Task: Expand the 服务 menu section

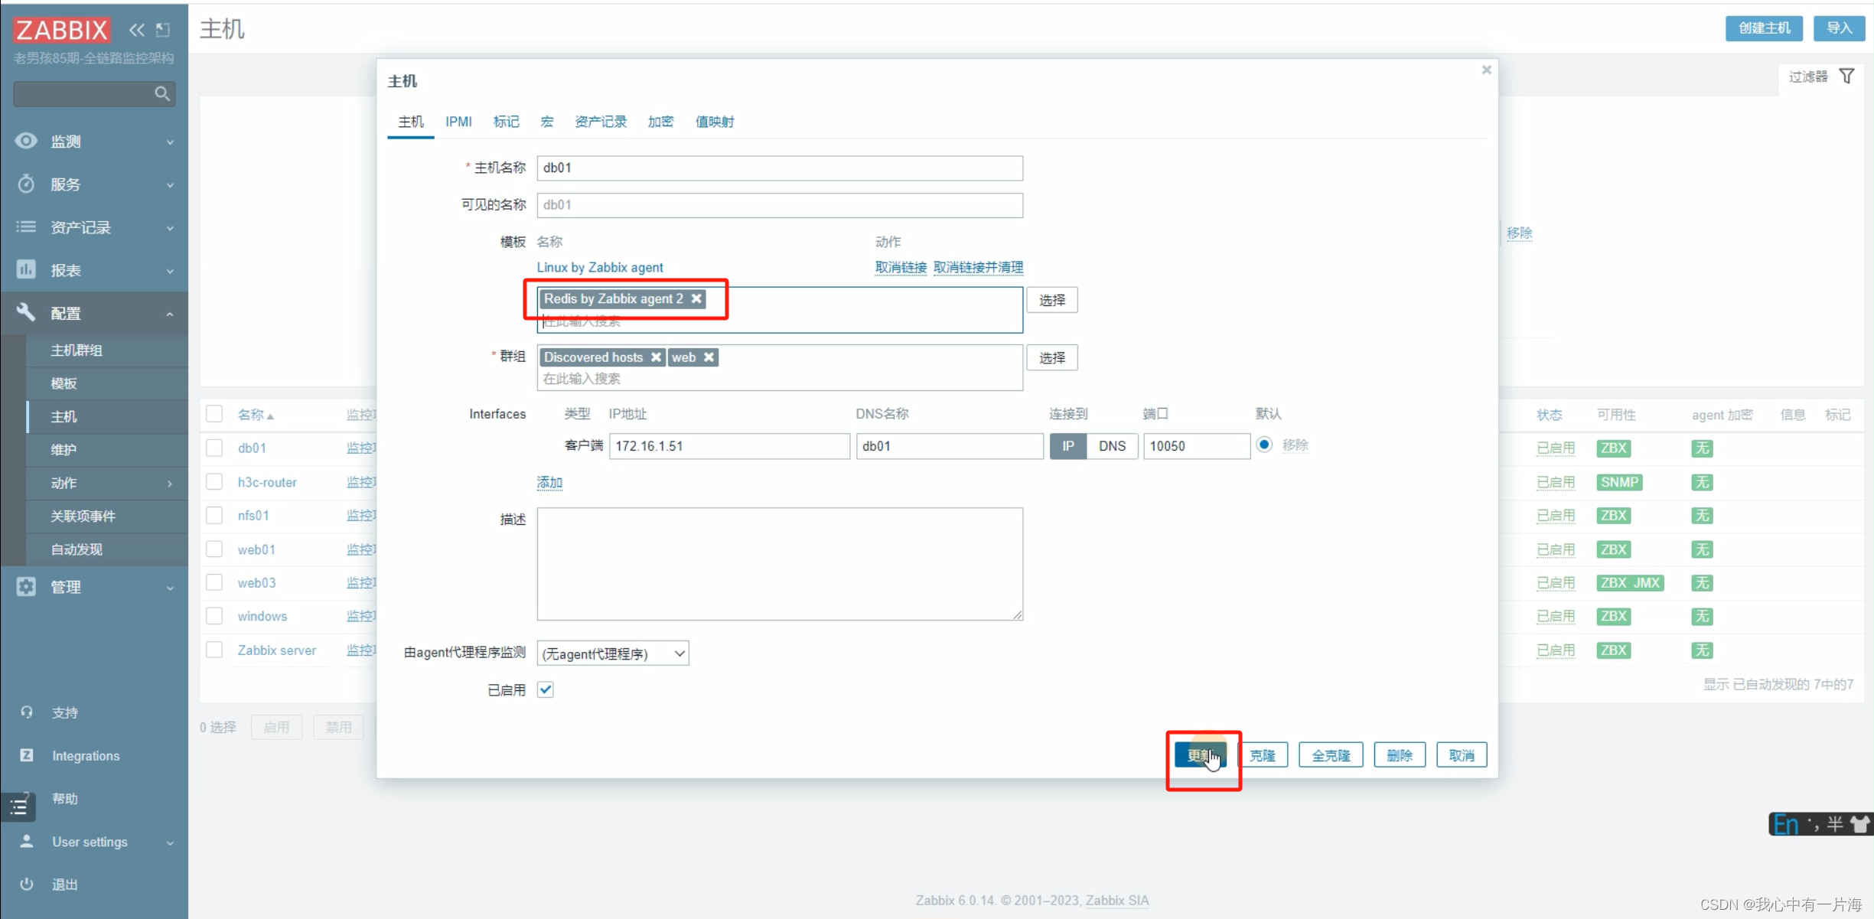Action: coord(170,184)
